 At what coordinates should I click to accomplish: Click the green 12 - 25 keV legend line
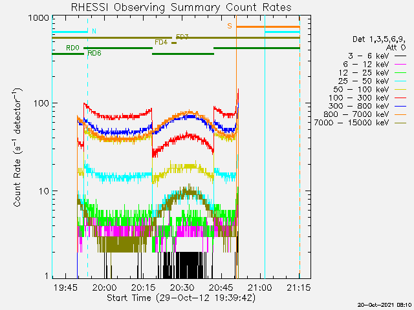tap(400, 73)
